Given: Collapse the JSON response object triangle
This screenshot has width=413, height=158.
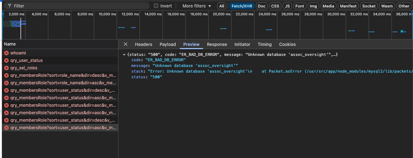Looking at the screenshot, I should pyautogui.click(x=124, y=54).
